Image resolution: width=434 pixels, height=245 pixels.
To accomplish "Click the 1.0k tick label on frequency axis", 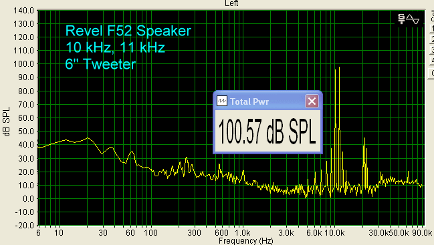I will [243, 232].
